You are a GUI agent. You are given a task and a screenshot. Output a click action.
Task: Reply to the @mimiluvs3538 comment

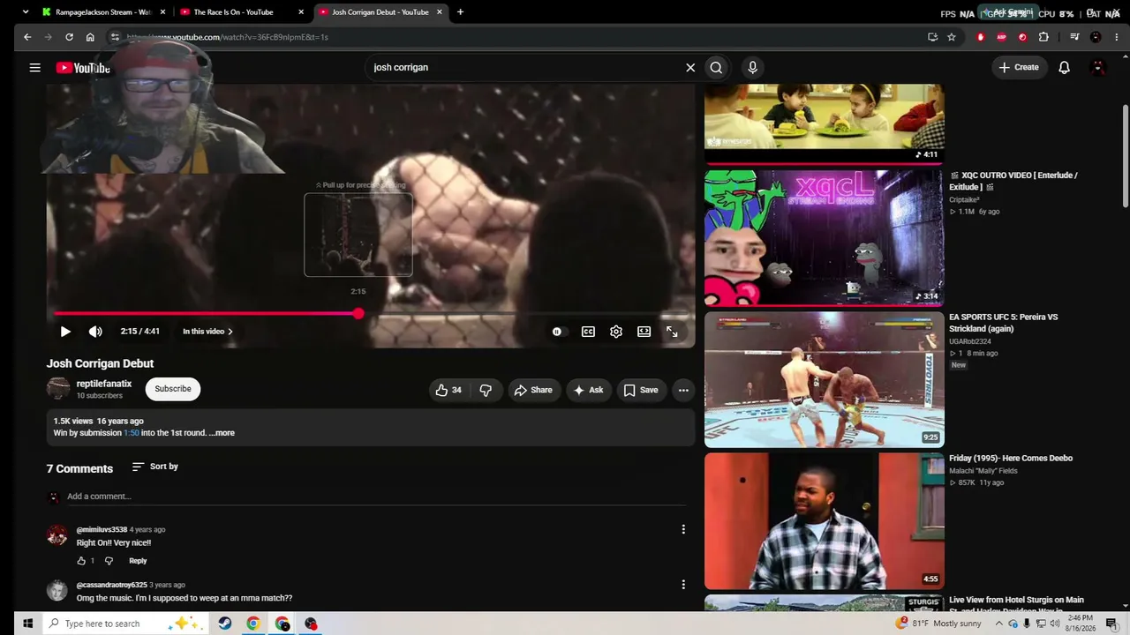[x=138, y=561]
